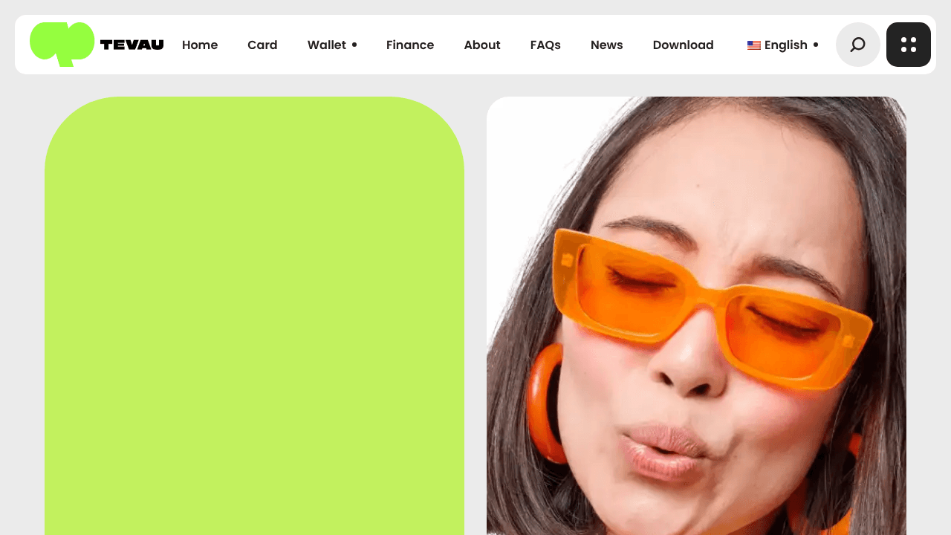Open the four-dot grid menu button
This screenshot has height=535, width=951.
pyautogui.click(x=909, y=45)
